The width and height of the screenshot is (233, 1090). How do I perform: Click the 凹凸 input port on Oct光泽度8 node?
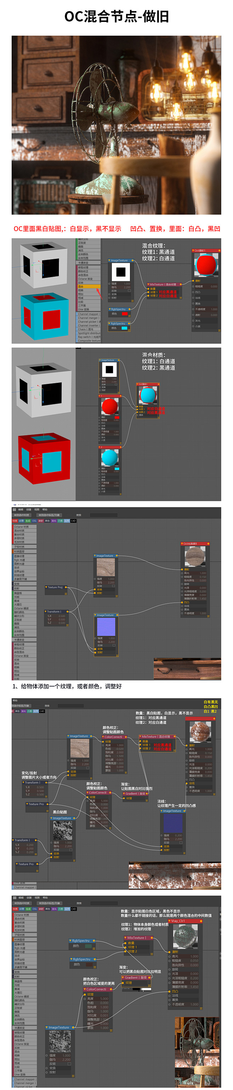[x=183, y=602]
